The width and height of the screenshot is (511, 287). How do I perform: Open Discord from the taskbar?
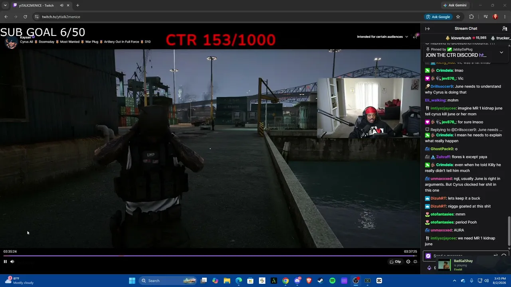coord(297,281)
